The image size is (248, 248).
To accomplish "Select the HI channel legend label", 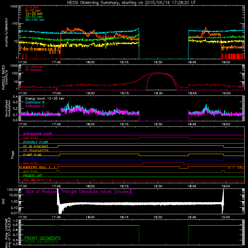I will [x=33, y=70].
